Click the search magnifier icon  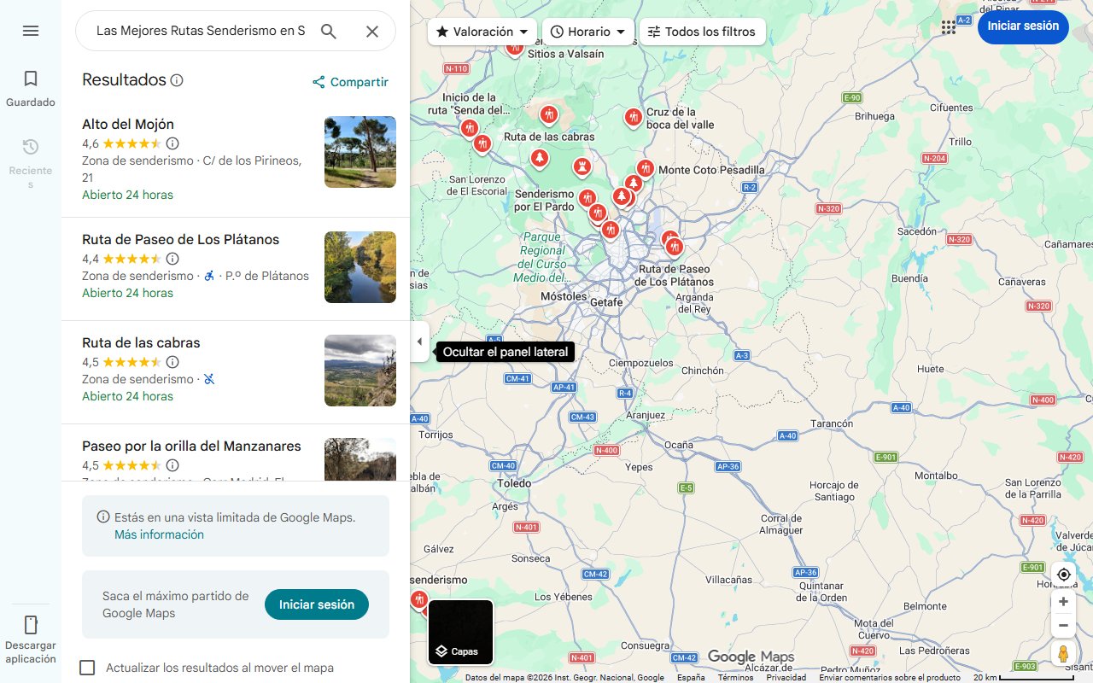pyautogui.click(x=328, y=31)
